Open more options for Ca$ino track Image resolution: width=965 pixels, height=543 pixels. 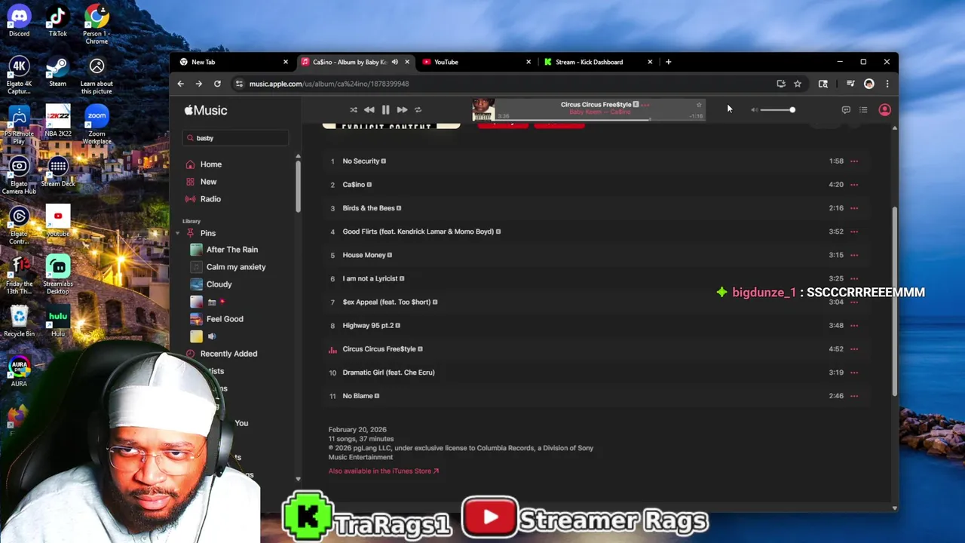tap(854, 185)
